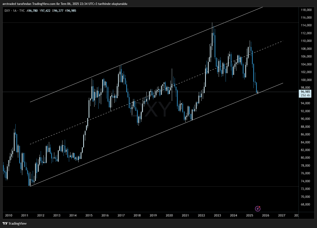Click the 72,000 price axis label
This screenshot has width=317, height=228.
pos(306,189)
